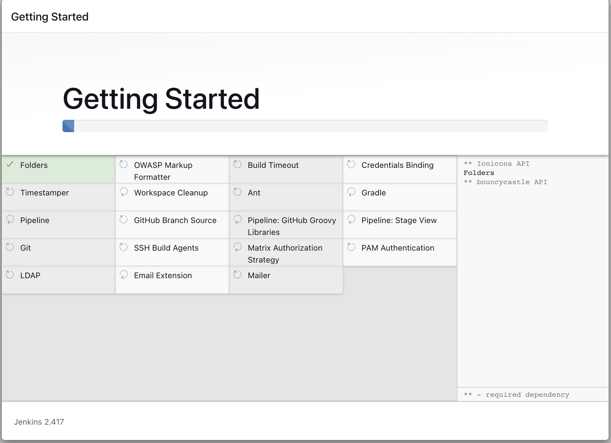Click the spinner icon beside Credentials Binding

pos(351,165)
